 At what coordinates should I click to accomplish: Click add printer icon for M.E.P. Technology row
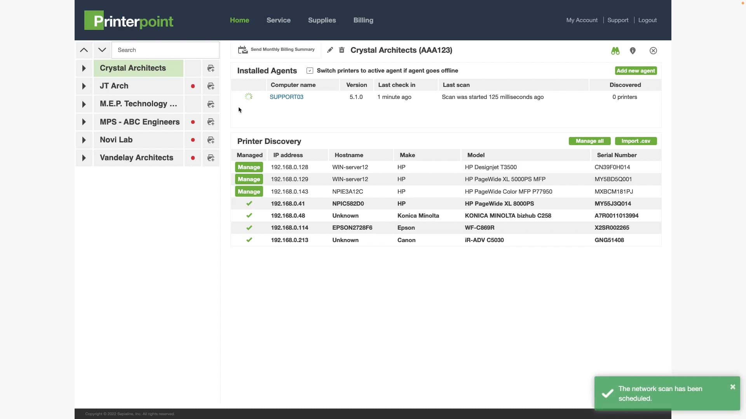(x=211, y=104)
